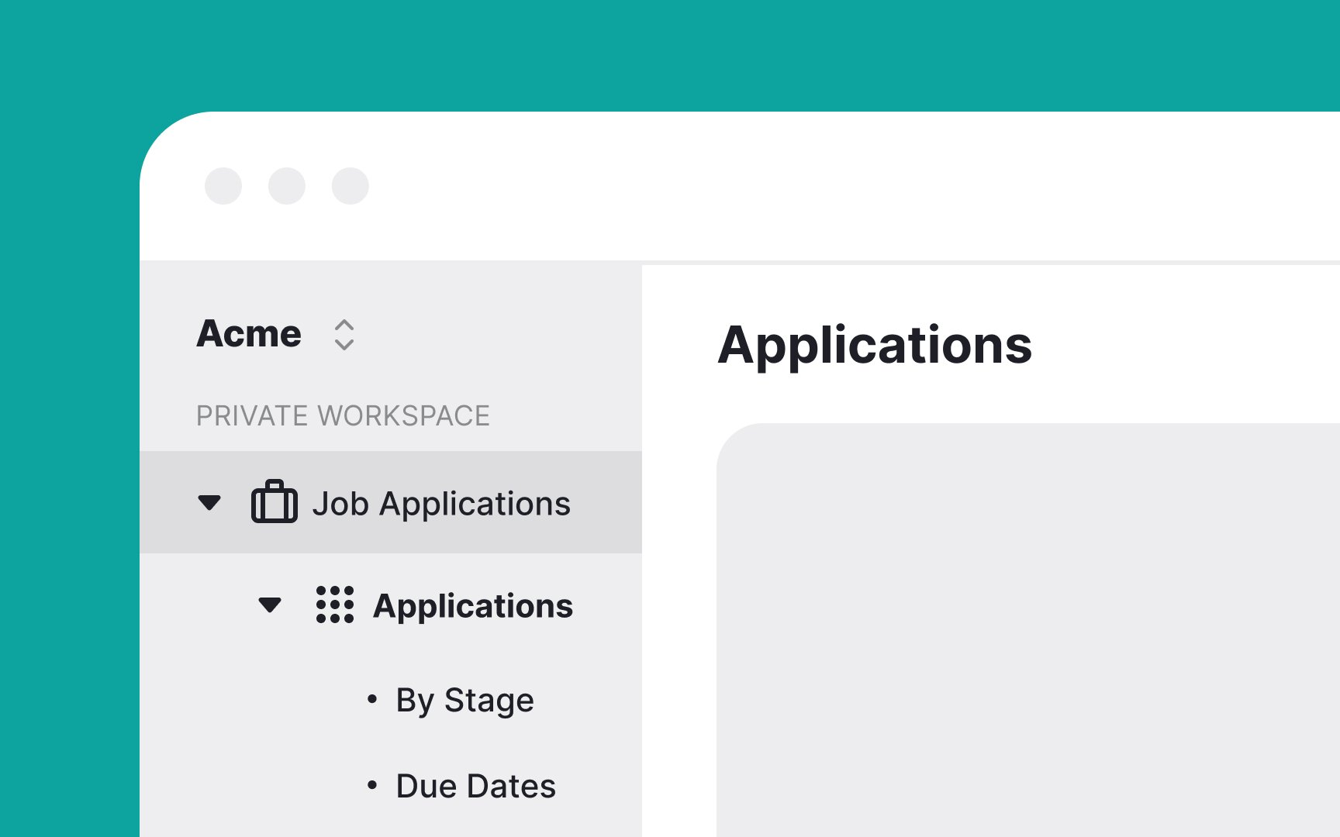Click the dotted grid icon beside Applications
Viewport: 1340px width, 837px height.
(x=335, y=604)
